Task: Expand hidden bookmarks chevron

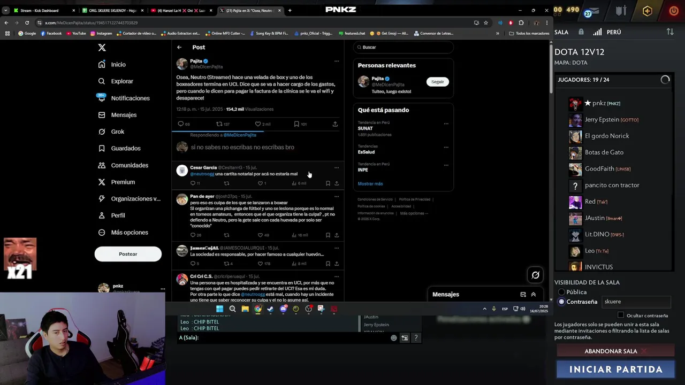Action: (x=497, y=33)
